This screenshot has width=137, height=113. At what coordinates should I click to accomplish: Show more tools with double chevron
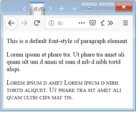(111, 23)
